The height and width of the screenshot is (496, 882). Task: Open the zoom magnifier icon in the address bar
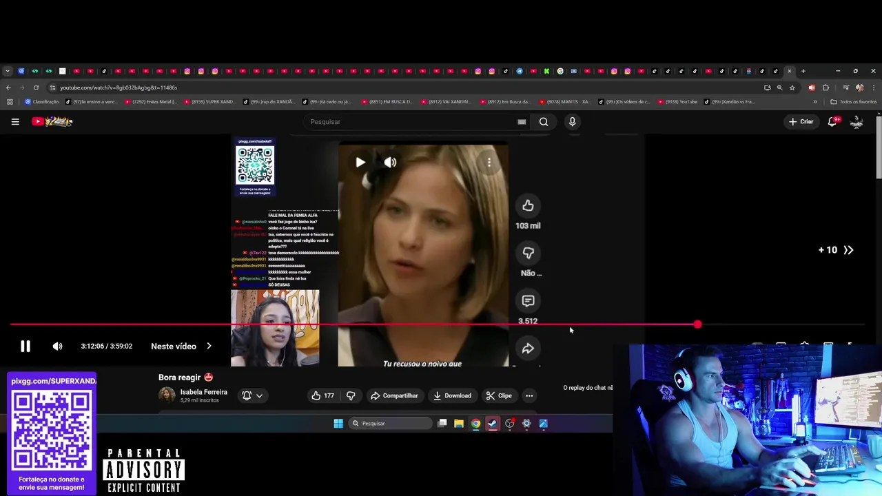[x=779, y=87]
